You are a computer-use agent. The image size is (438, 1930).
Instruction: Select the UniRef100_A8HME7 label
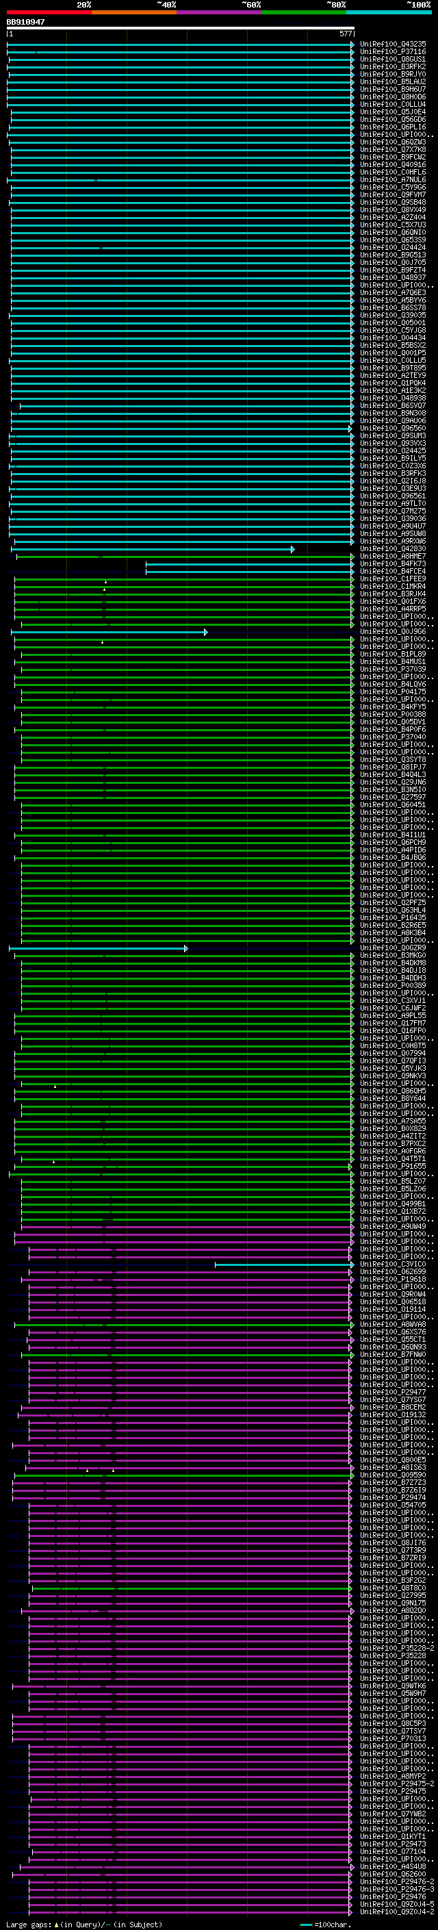pos(393,557)
